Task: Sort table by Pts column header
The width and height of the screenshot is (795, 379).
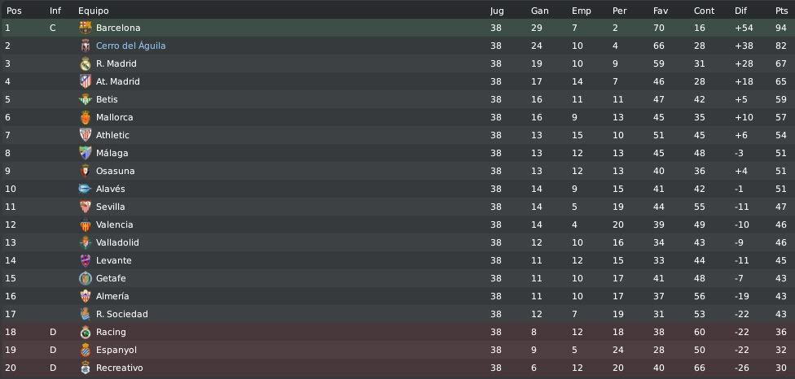Action: coord(781,11)
